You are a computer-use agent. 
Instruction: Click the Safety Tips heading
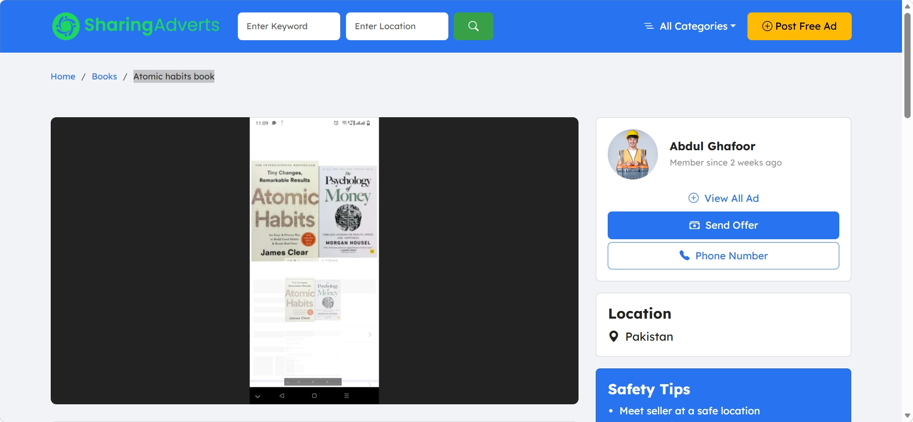coord(649,389)
